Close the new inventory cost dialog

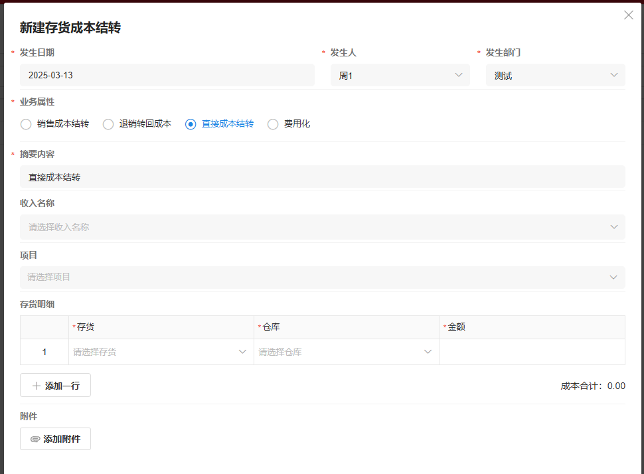pos(628,15)
